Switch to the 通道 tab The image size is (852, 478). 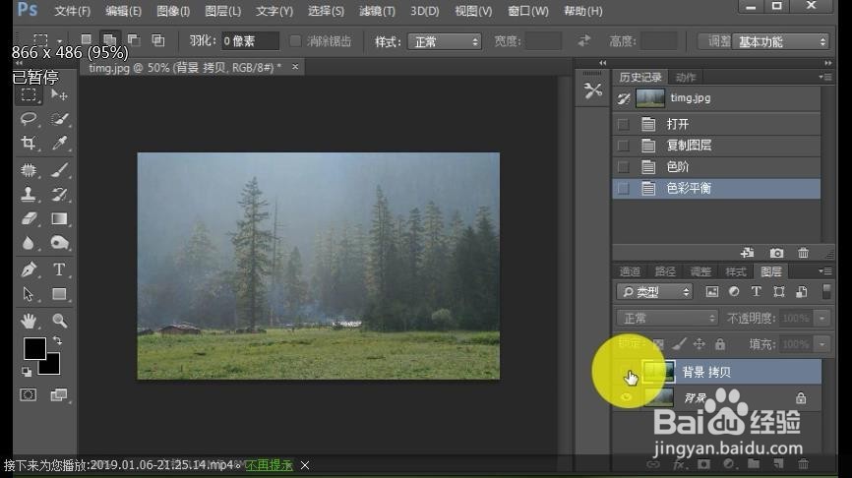coord(630,271)
